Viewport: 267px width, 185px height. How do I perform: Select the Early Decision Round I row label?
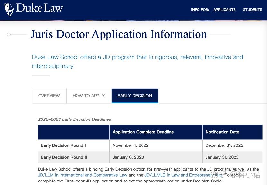[x=63, y=145]
